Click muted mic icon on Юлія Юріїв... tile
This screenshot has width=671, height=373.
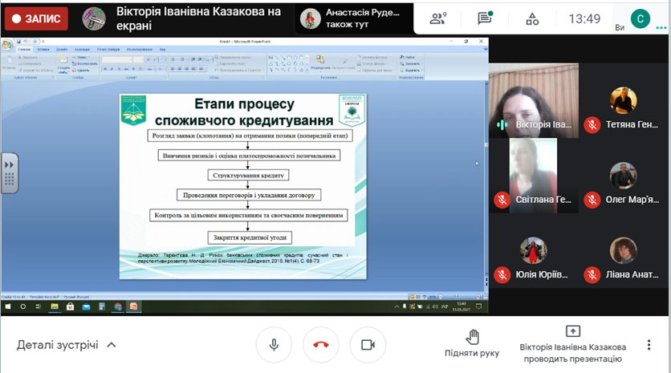(502, 274)
